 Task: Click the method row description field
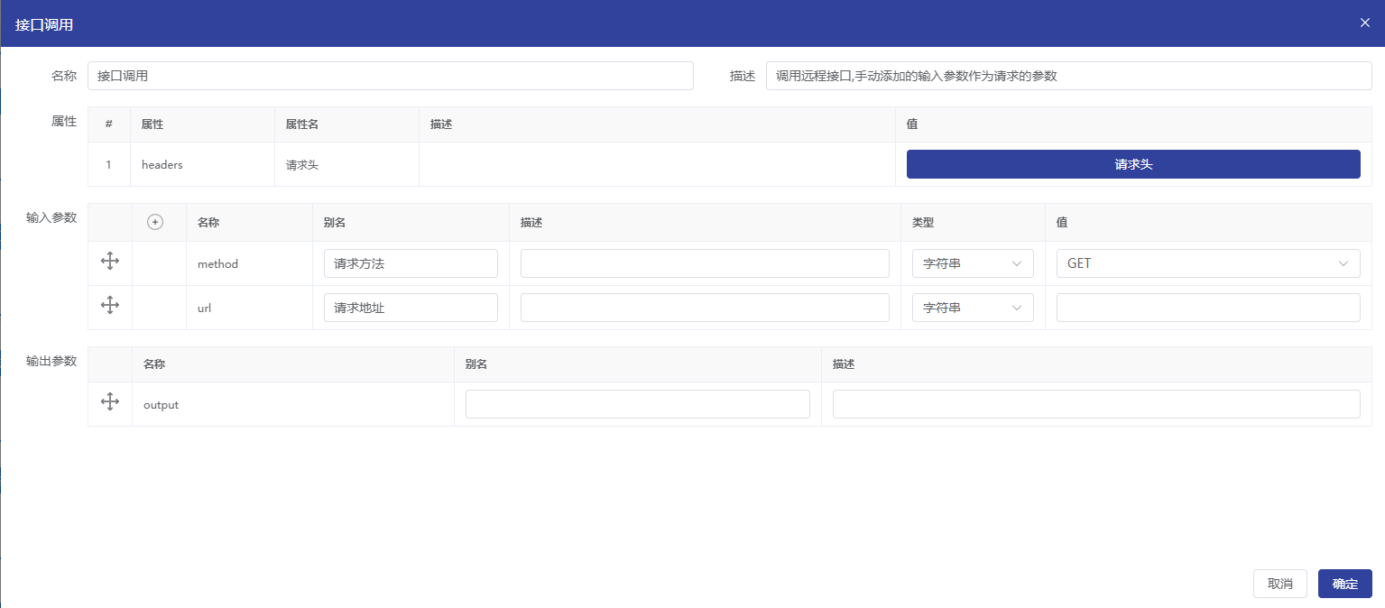(x=704, y=263)
